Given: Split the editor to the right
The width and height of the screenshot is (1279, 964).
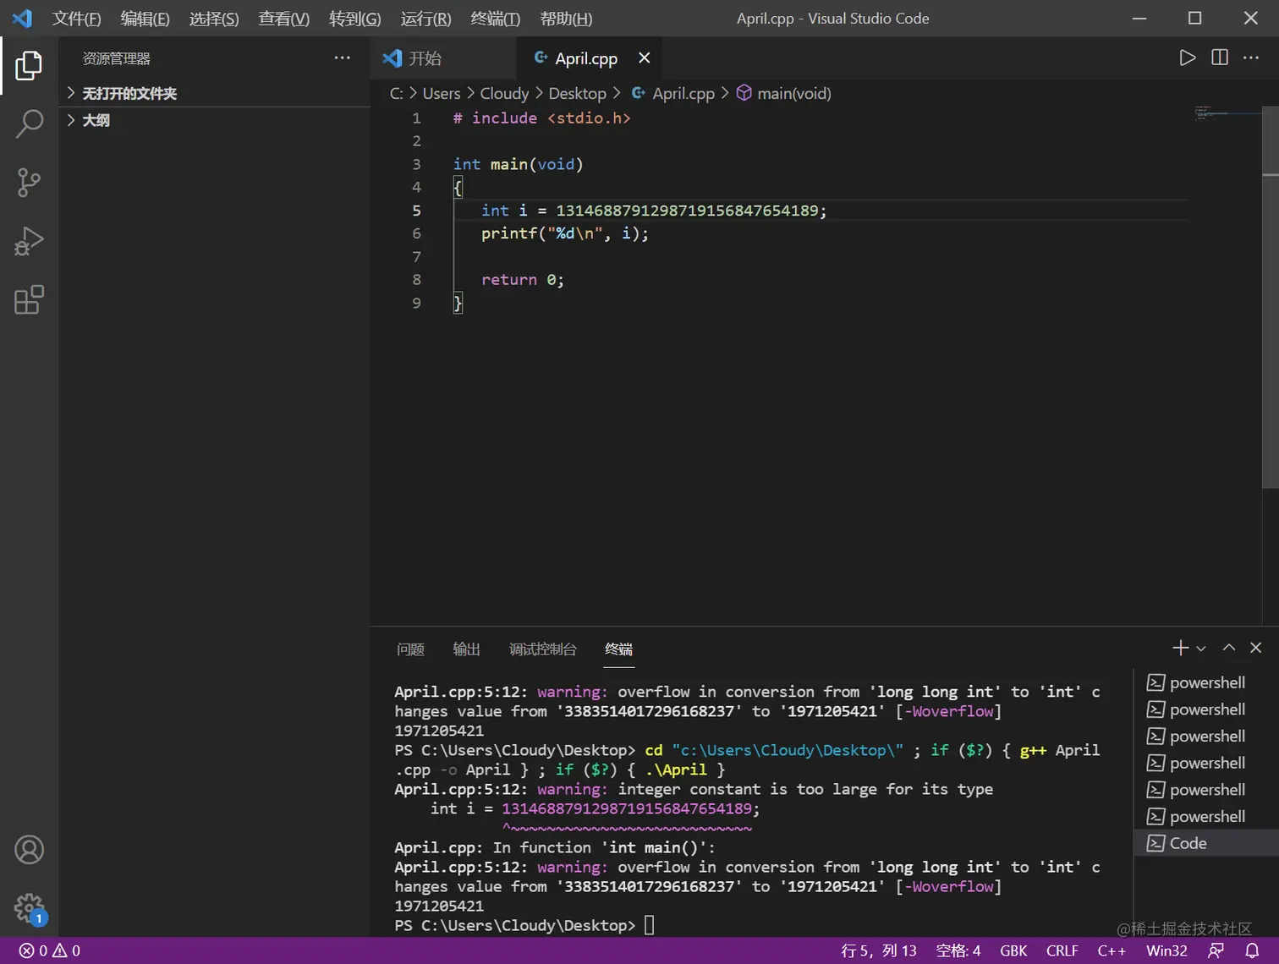Looking at the screenshot, I should [1219, 58].
